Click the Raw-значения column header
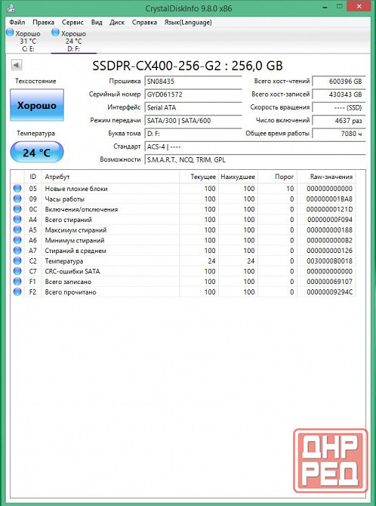376x506 pixels. [326, 177]
